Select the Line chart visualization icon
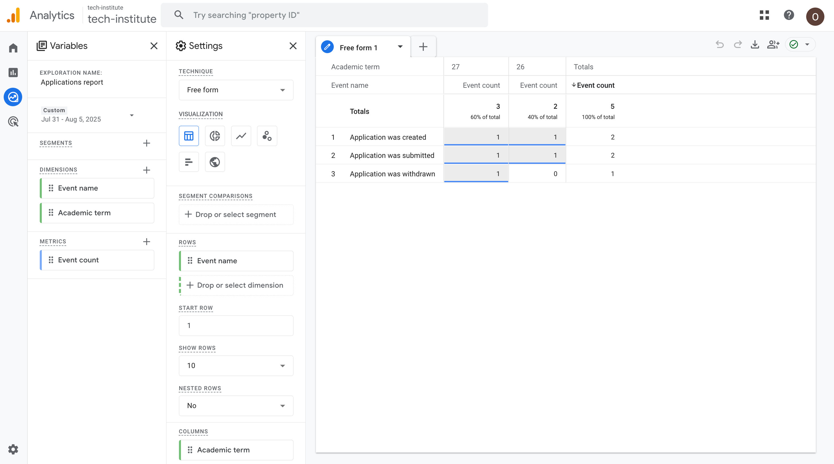834x464 pixels. click(x=241, y=136)
